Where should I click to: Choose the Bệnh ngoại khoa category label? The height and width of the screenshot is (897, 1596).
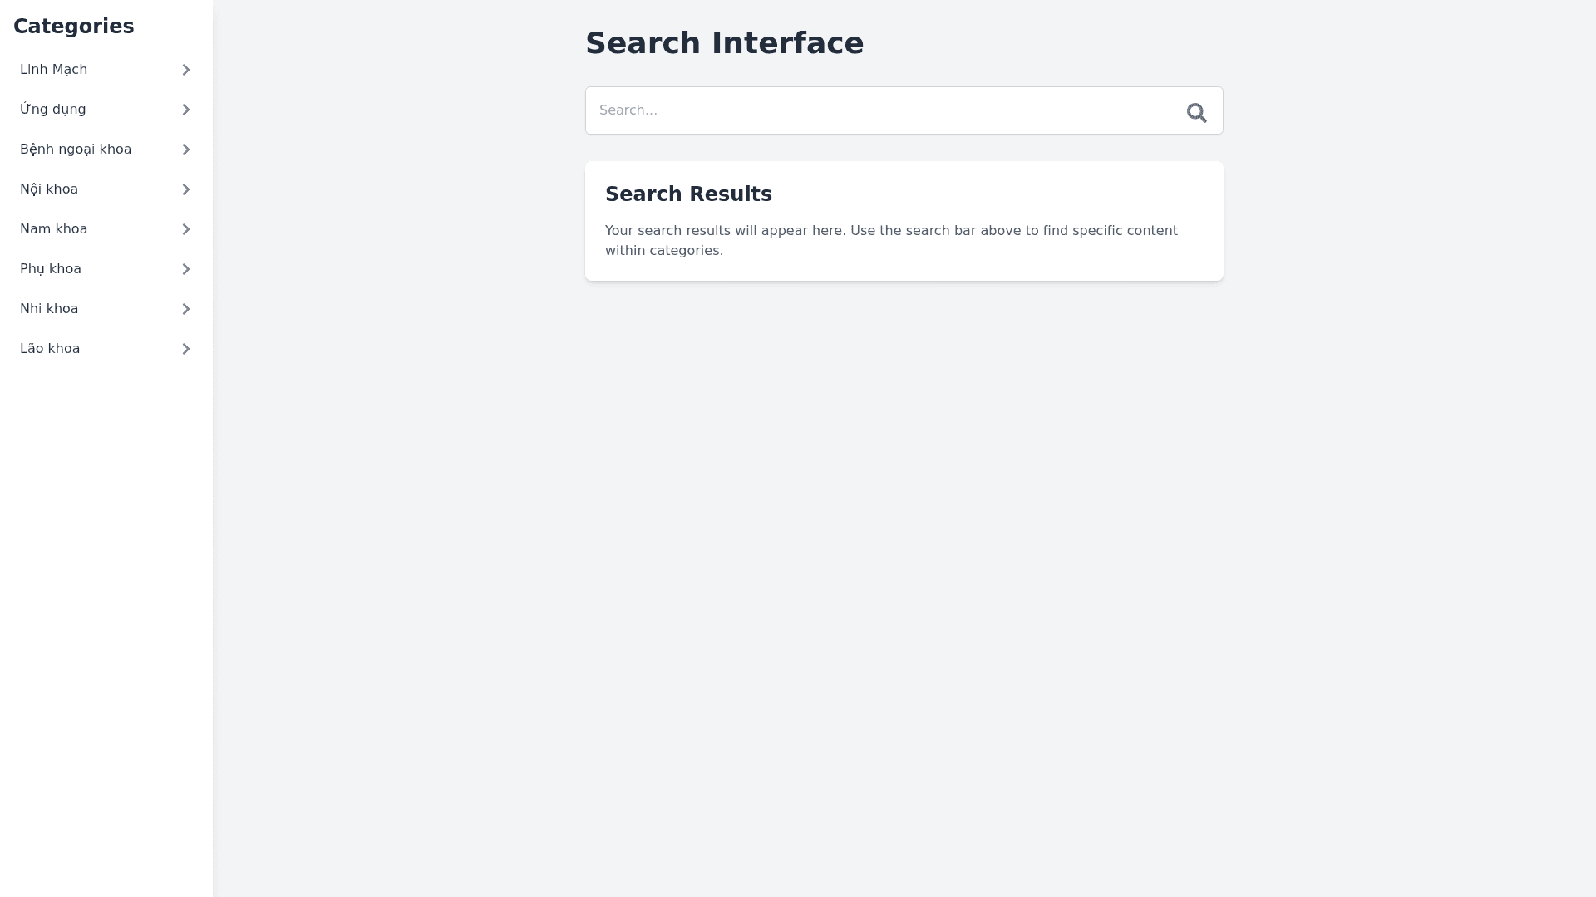(76, 149)
